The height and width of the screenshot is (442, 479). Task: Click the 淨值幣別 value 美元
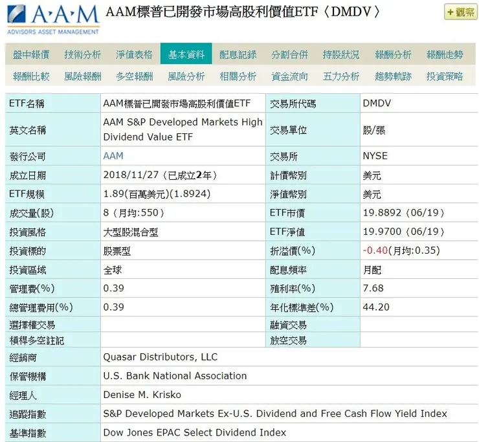click(372, 194)
